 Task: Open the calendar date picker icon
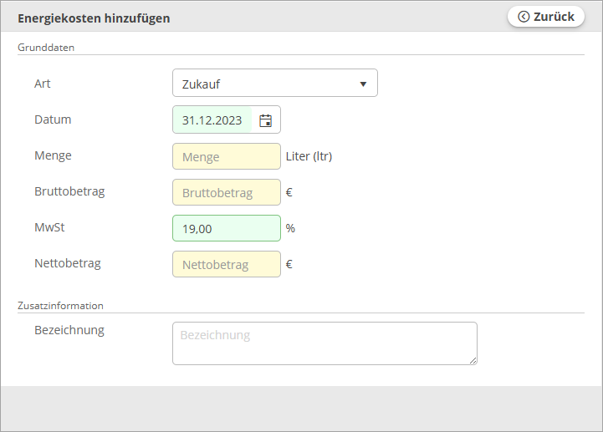coord(265,120)
